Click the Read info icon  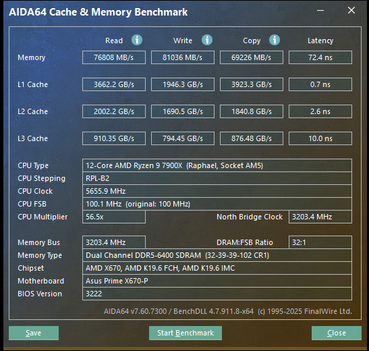click(x=137, y=40)
